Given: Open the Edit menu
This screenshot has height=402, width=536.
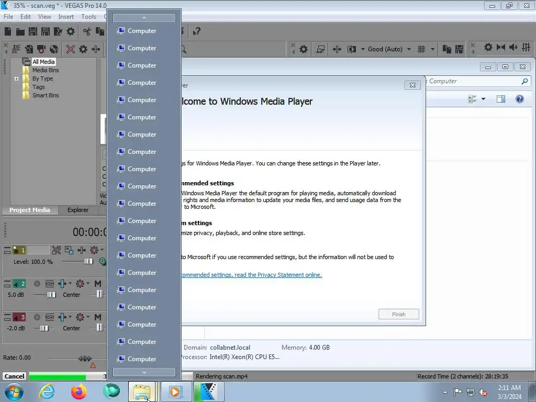Looking at the screenshot, I should (x=25, y=16).
